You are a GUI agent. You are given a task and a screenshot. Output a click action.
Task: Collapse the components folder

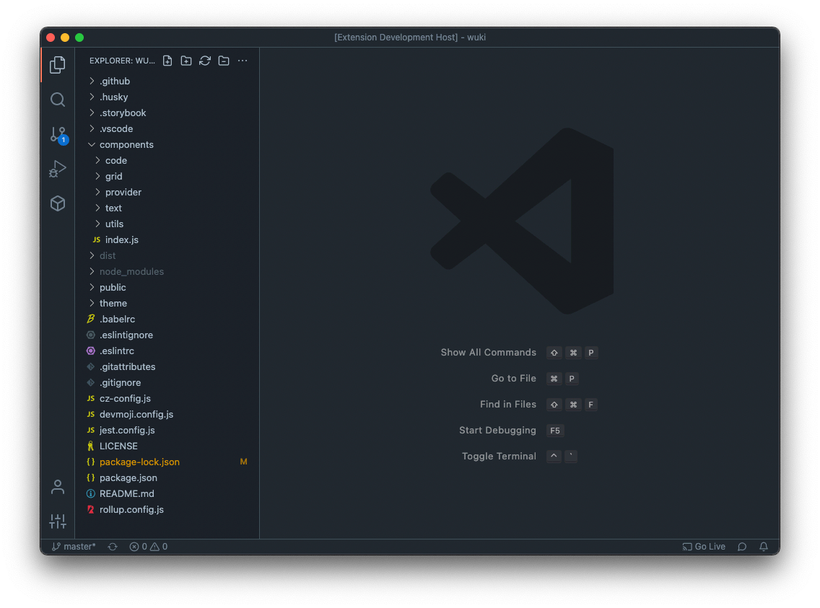point(167,145)
